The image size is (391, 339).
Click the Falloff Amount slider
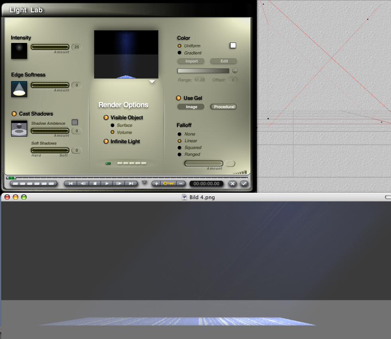[x=204, y=163]
